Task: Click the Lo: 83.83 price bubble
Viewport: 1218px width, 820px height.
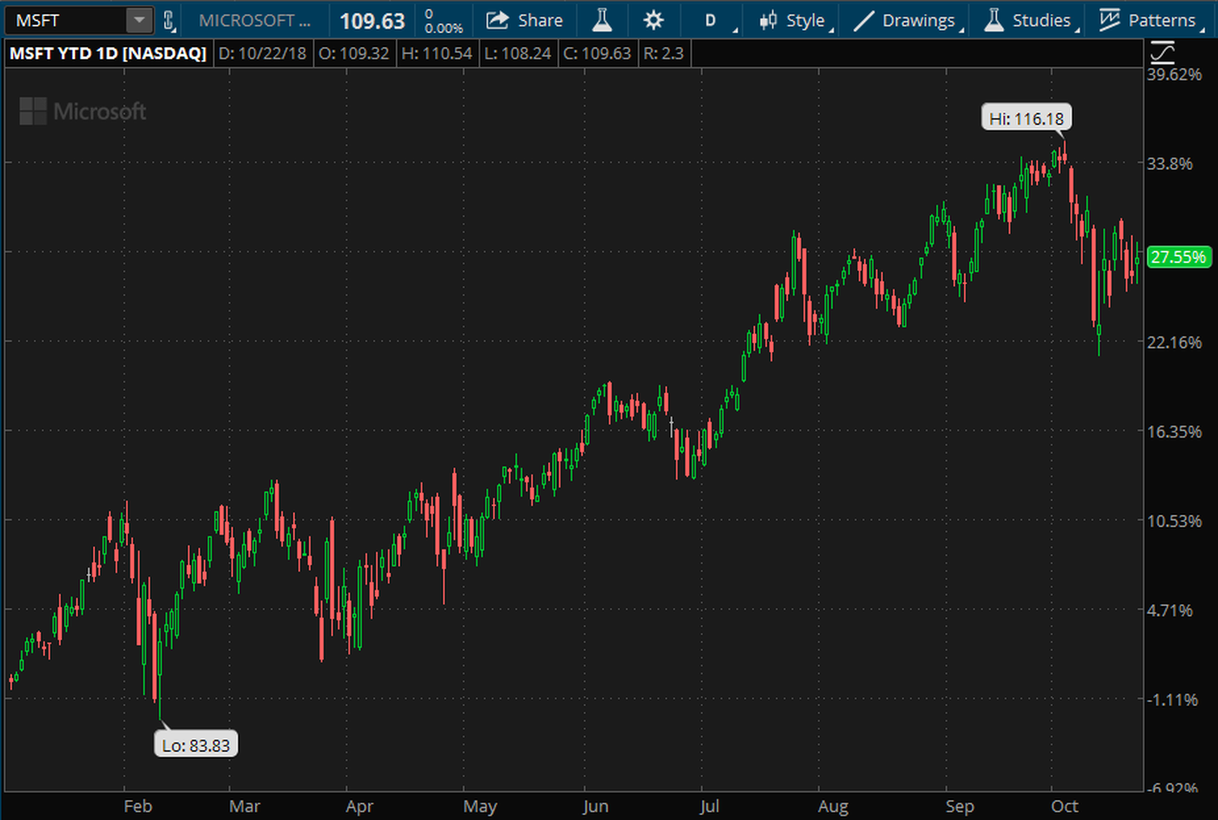Action: (x=196, y=745)
